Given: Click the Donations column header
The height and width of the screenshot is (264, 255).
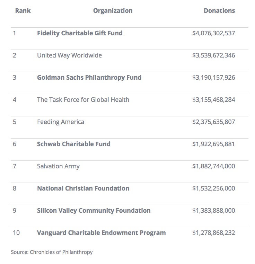Looking at the screenshot, I should pyautogui.click(x=219, y=11).
